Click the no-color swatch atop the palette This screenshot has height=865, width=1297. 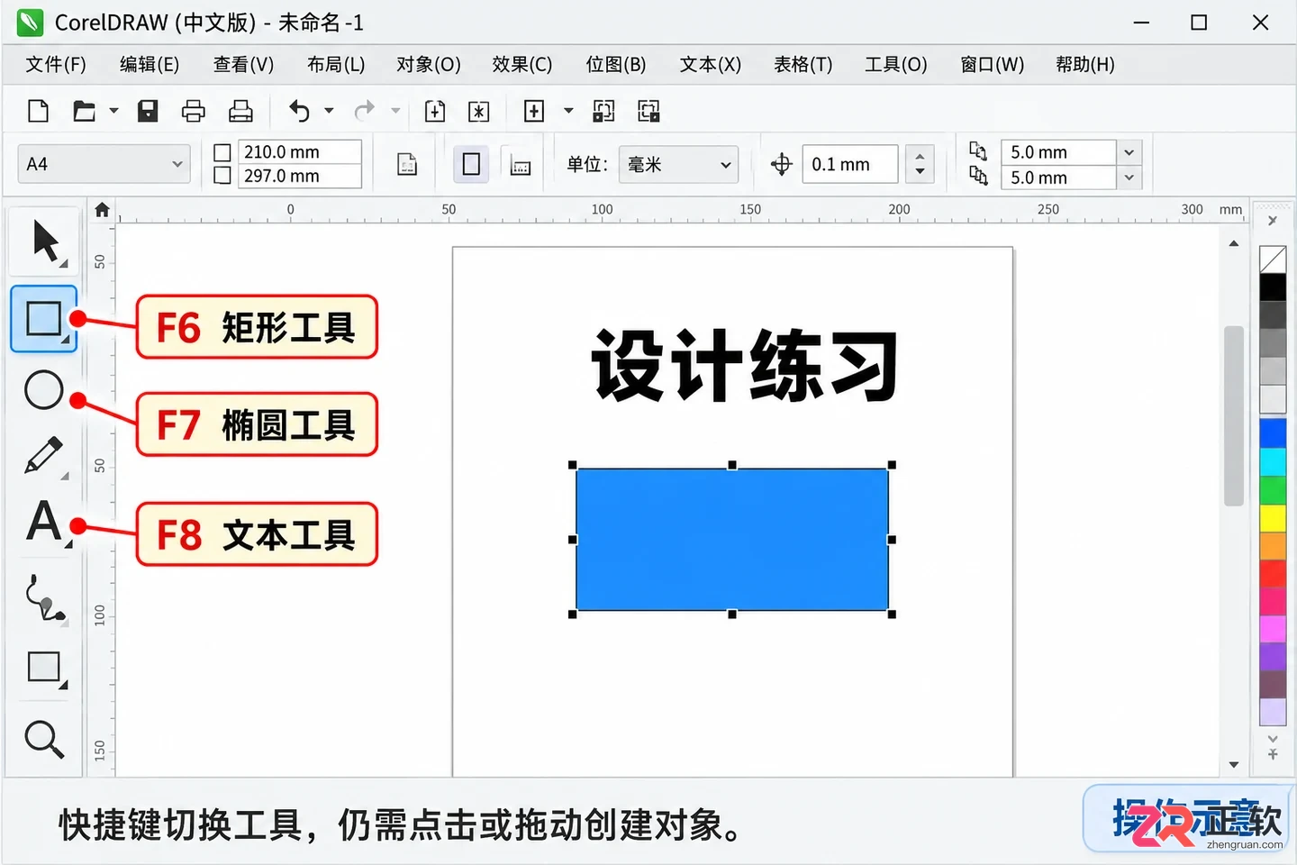click(x=1273, y=259)
